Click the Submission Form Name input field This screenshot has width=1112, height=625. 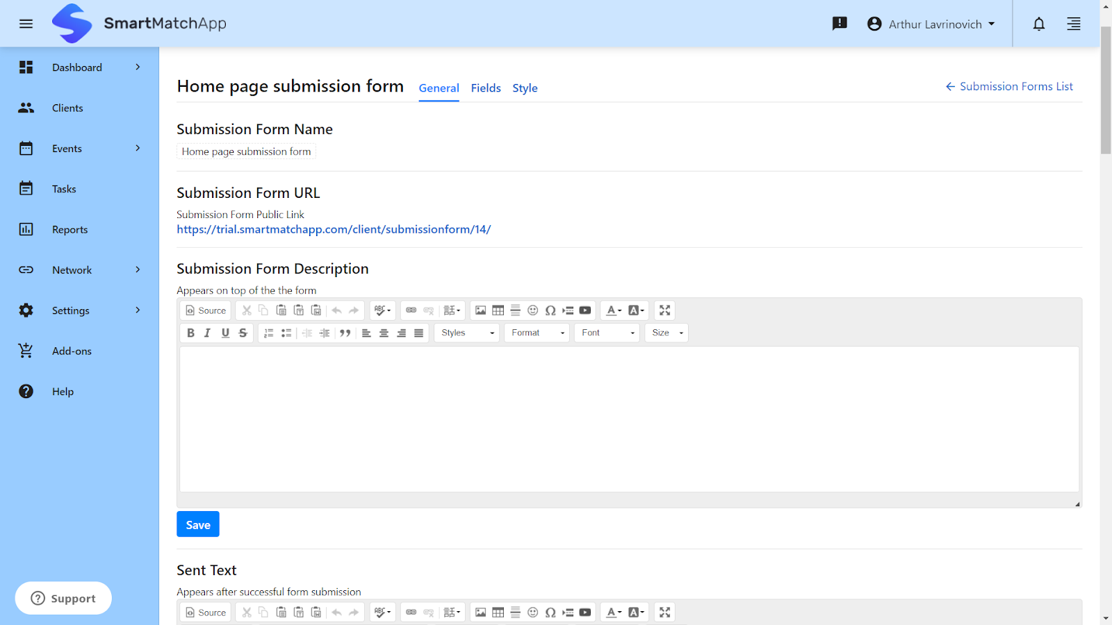point(245,151)
